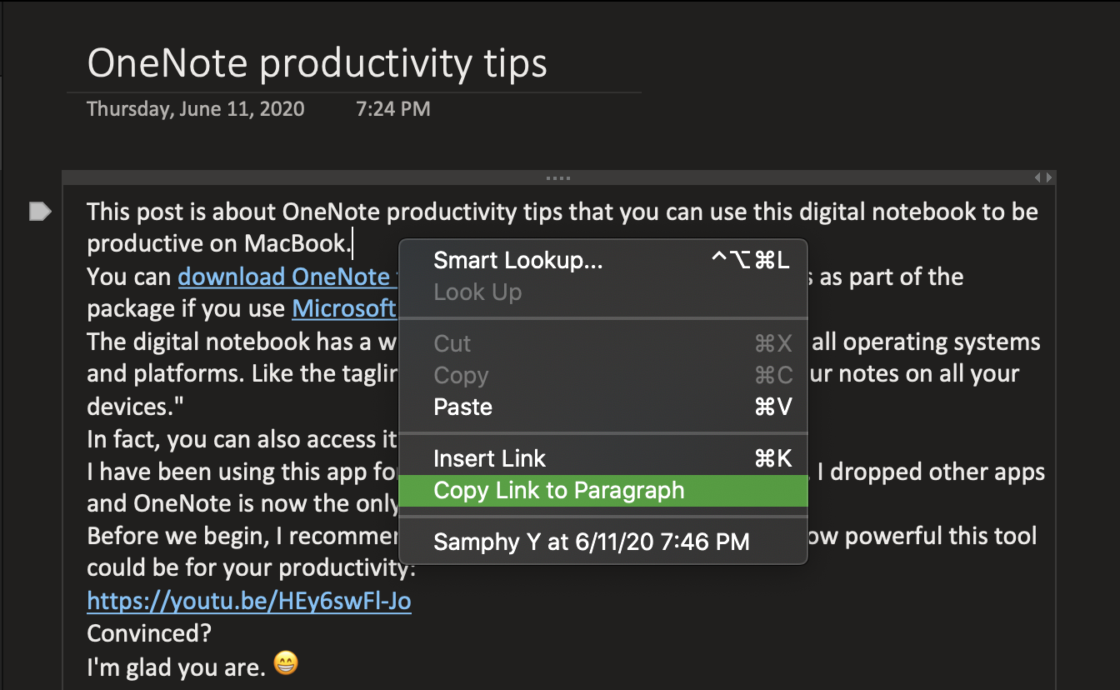Click the grinning emoji in the note
The image size is (1120, 690).
pyautogui.click(x=286, y=664)
